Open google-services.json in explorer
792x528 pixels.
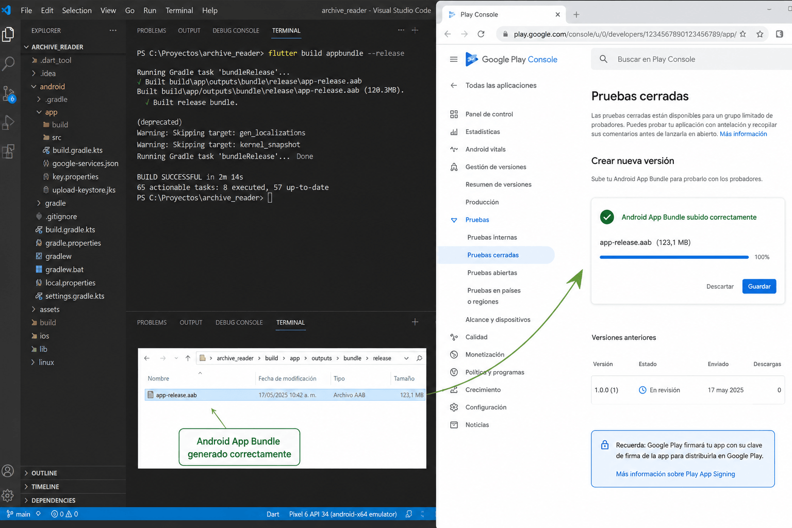pos(85,163)
